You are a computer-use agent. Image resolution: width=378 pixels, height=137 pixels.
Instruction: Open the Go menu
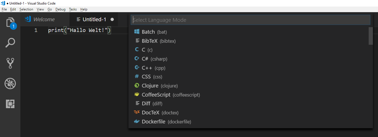coord(50,9)
